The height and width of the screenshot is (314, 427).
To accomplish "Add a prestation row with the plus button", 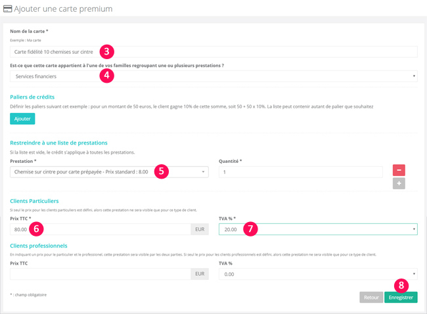I will (x=399, y=184).
